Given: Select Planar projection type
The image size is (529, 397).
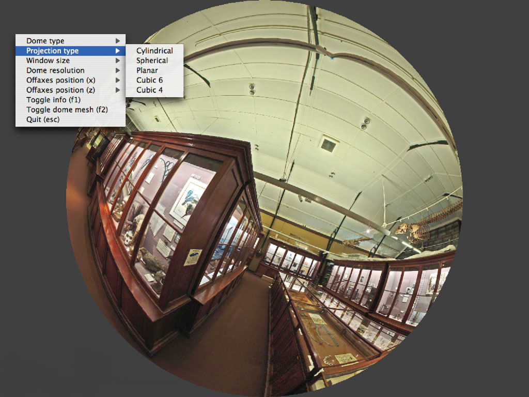Looking at the screenshot, I should [x=154, y=70].
